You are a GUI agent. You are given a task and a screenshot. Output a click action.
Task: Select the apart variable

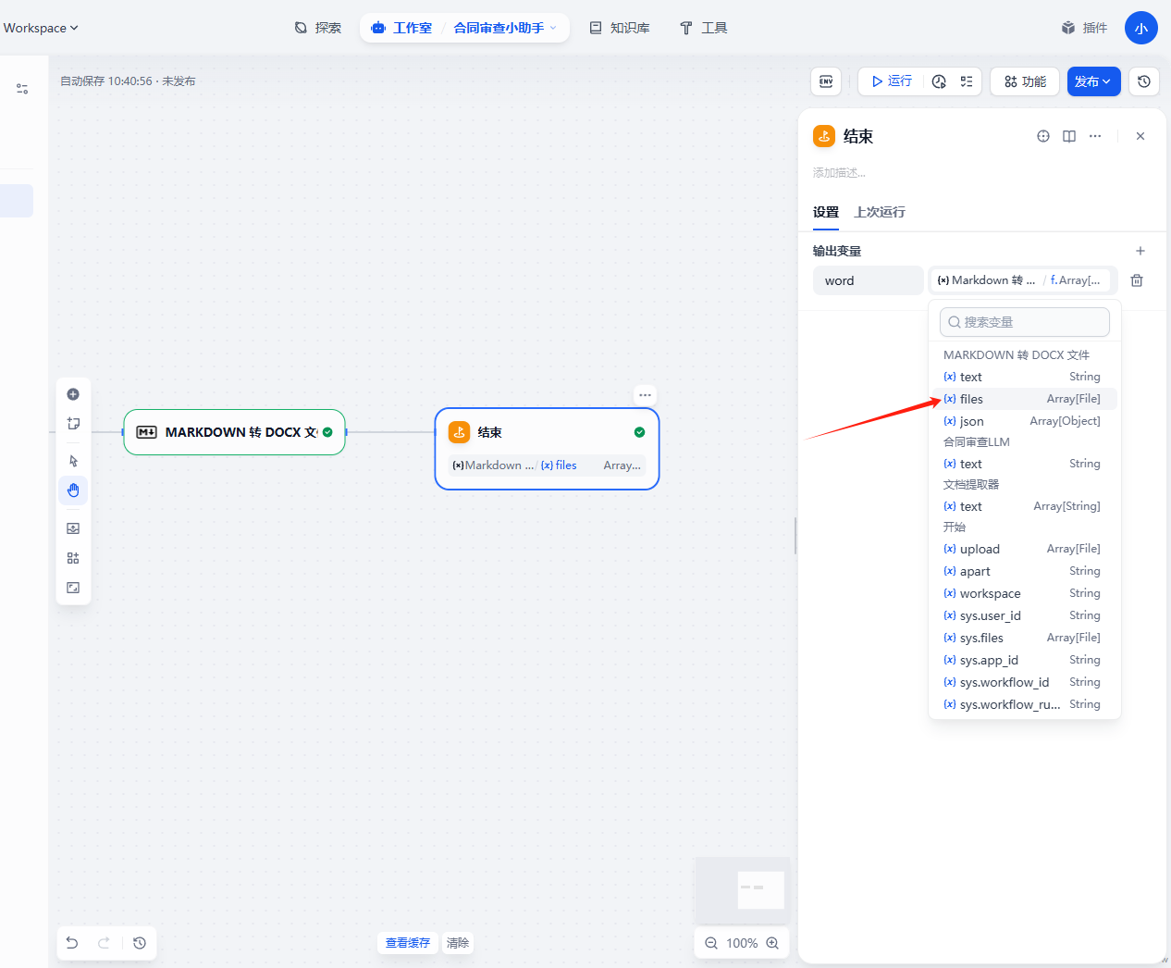pos(1025,571)
